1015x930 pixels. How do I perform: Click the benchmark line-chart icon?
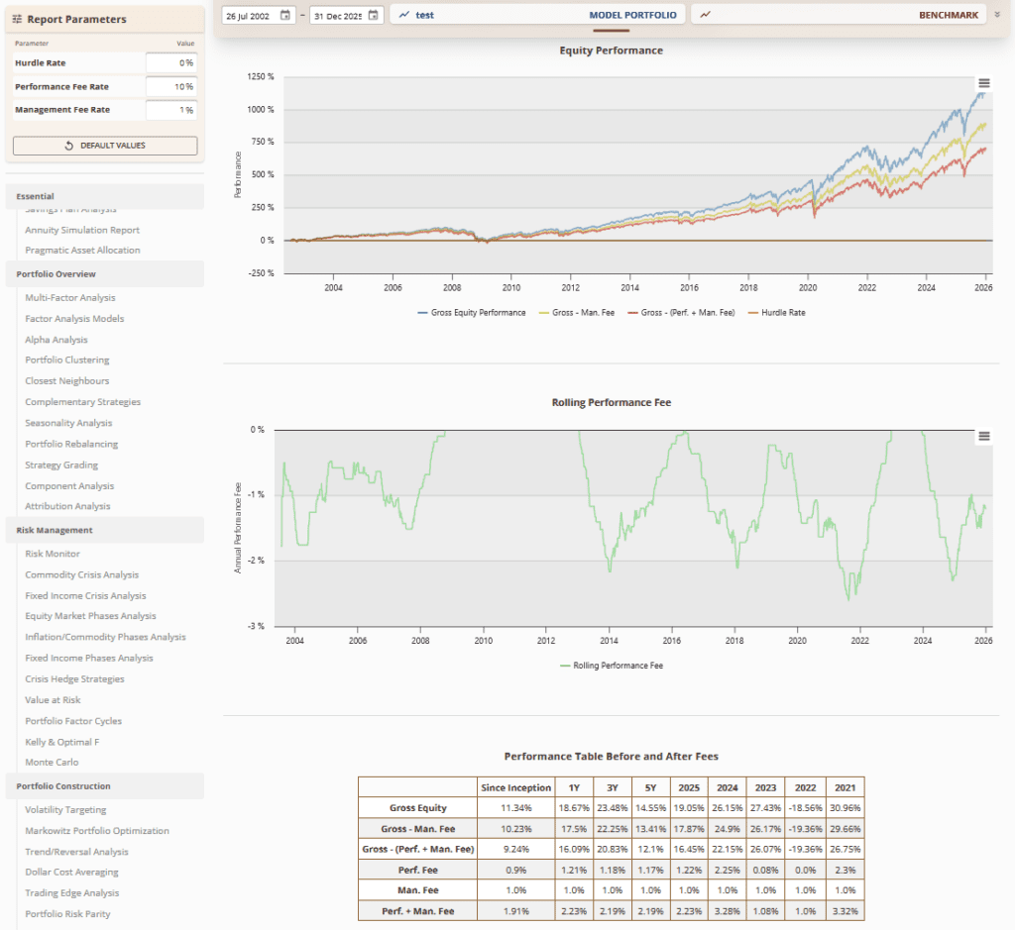coord(705,15)
